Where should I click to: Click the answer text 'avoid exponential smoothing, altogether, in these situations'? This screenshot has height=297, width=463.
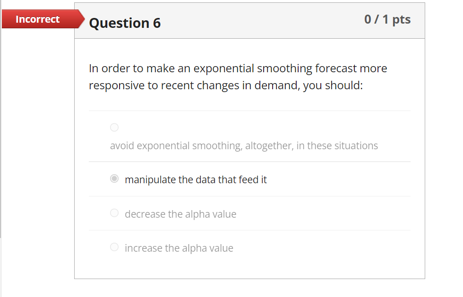pyautogui.click(x=244, y=145)
